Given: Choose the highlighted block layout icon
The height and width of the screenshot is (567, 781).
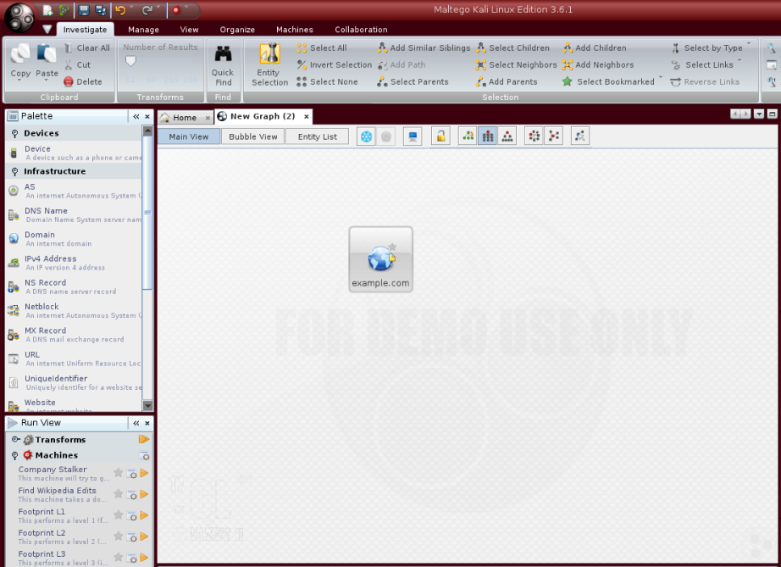Looking at the screenshot, I should click(488, 136).
